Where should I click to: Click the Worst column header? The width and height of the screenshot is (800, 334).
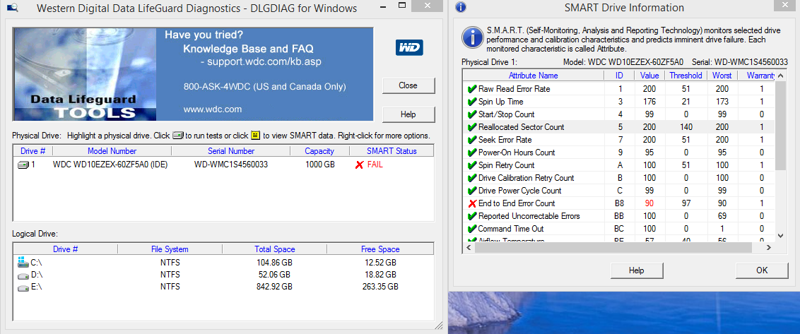[722, 76]
